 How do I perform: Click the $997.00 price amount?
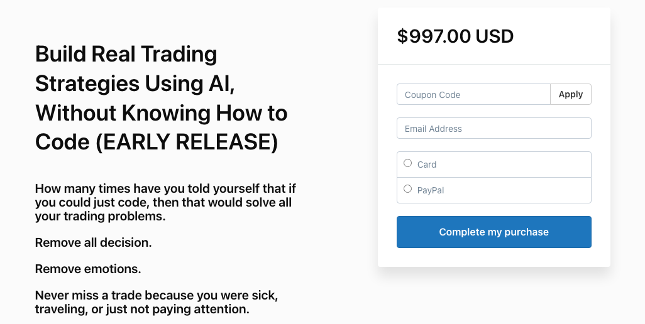click(433, 36)
